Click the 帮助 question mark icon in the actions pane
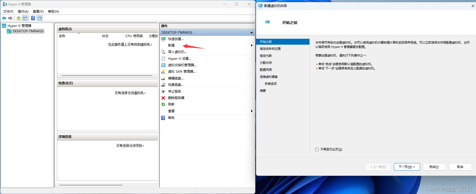476x194 pixels. (163, 118)
